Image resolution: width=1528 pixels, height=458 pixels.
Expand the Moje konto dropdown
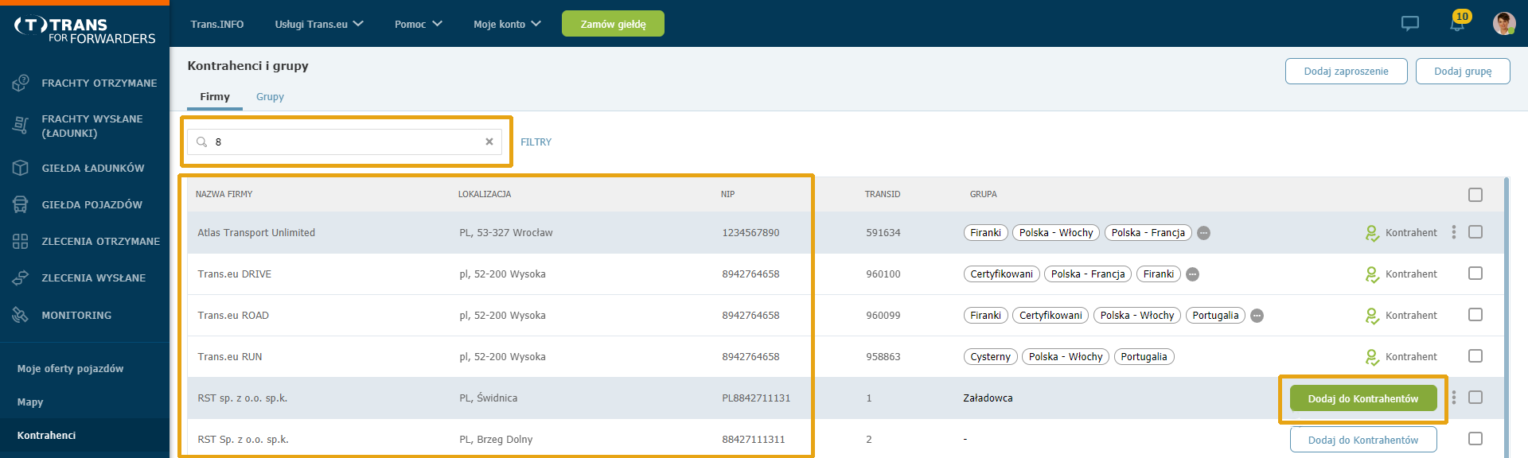coord(507,25)
